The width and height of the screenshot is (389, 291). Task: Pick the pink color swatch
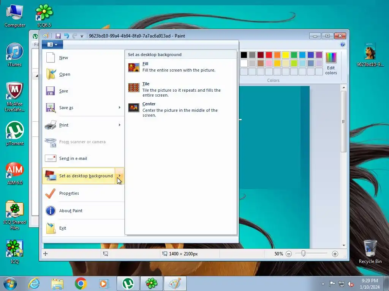tap(269, 63)
